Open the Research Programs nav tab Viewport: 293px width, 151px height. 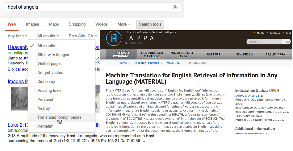click(121, 55)
